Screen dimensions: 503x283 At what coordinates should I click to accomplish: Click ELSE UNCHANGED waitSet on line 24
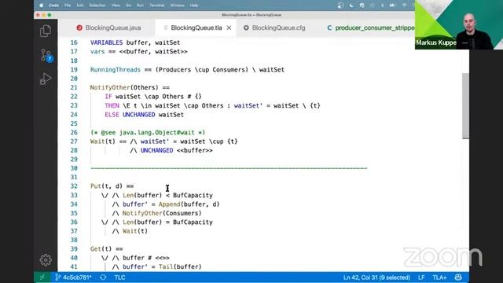pos(145,115)
